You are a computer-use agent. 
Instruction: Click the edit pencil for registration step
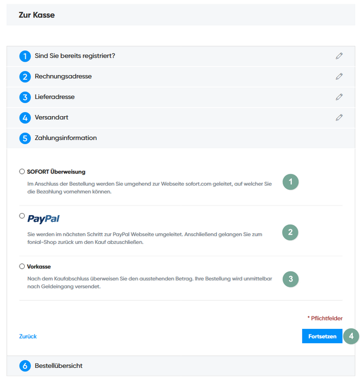(339, 56)
